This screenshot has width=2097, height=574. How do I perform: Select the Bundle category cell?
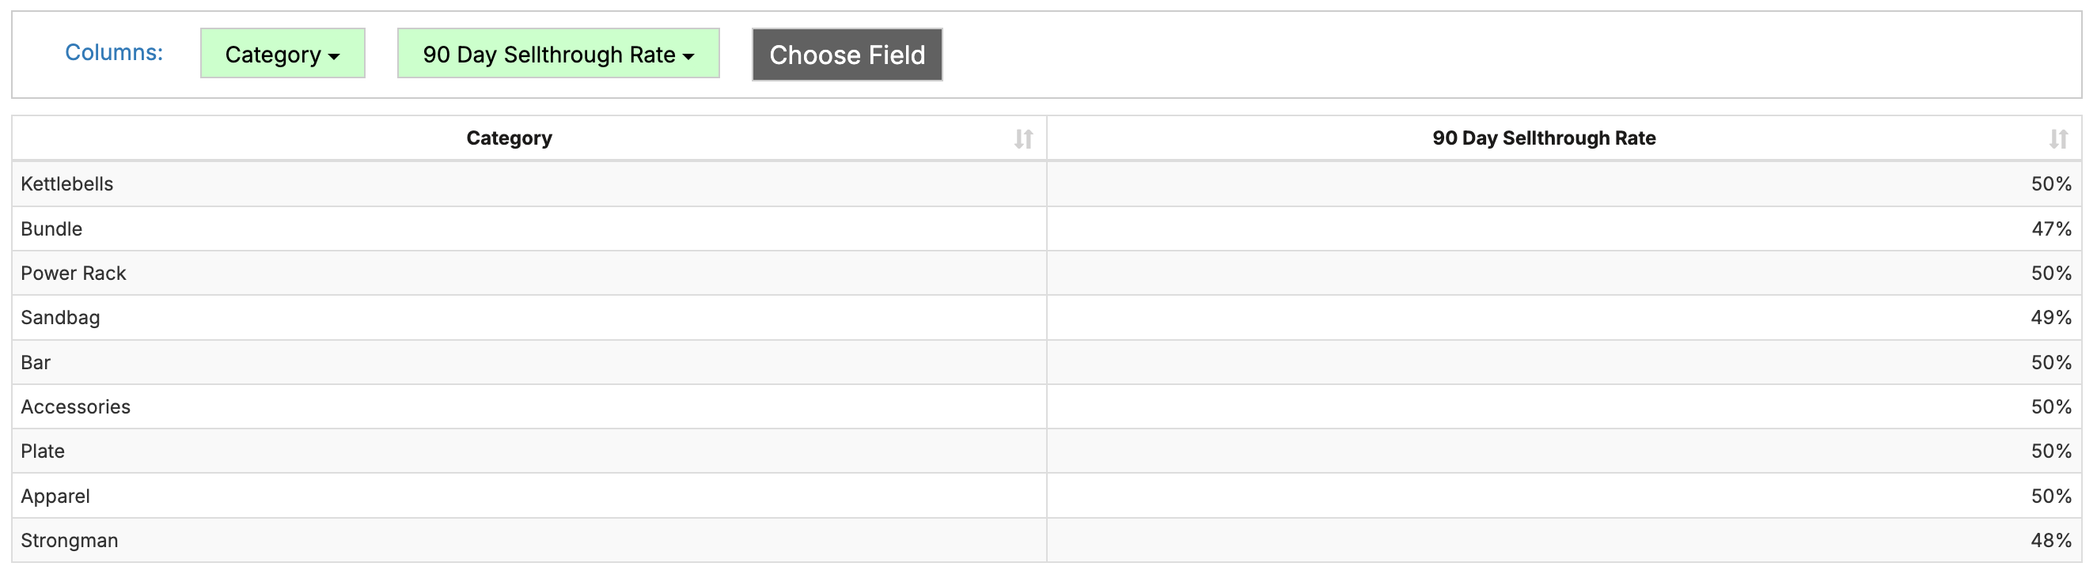[x=51, y=229]
